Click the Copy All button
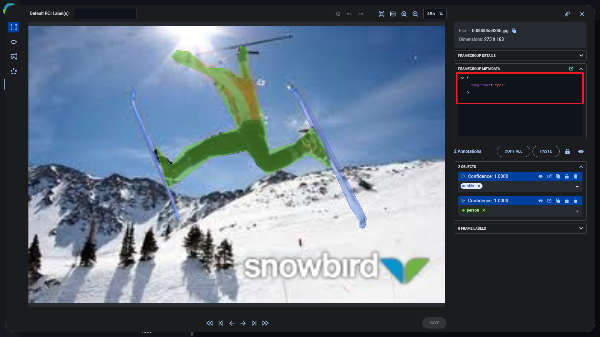The height and width of the screenshot is (337, 600). coord(513,151)
